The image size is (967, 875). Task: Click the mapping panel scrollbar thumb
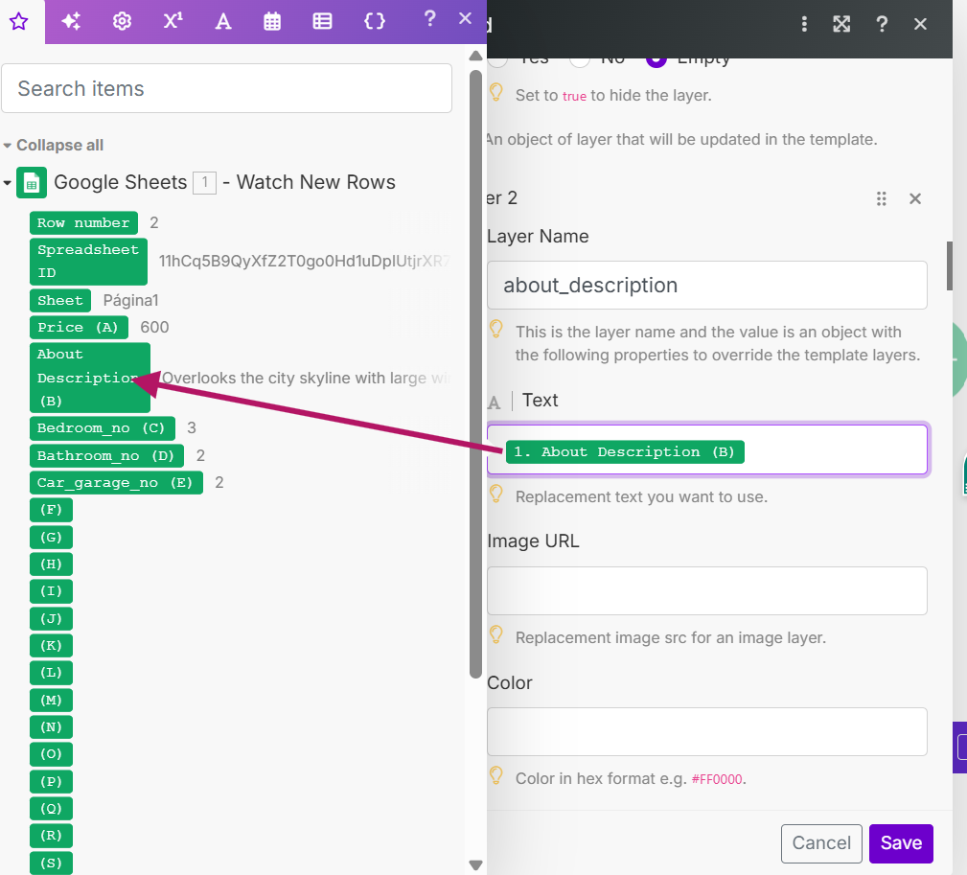point(475,375)
